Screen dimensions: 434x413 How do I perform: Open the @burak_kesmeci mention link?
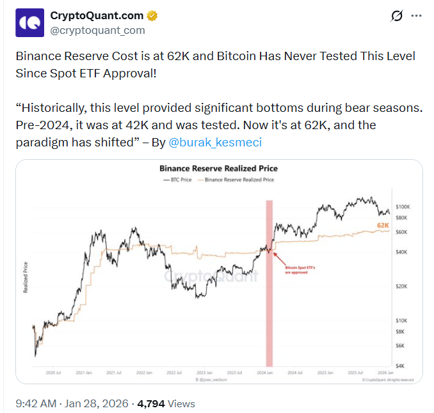coord(213,142)
